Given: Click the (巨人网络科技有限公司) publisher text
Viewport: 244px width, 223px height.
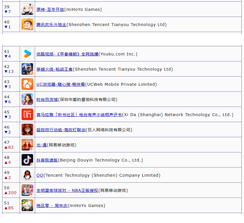Looking at the screenshot, I should point(109,130).
